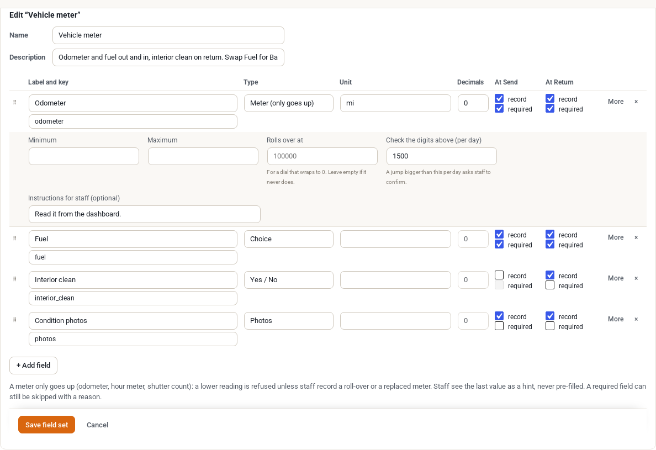The width and height of the screenshot is (656, 450).
Task: Edit the Fuel label field
Action: [x=133, y=239]
